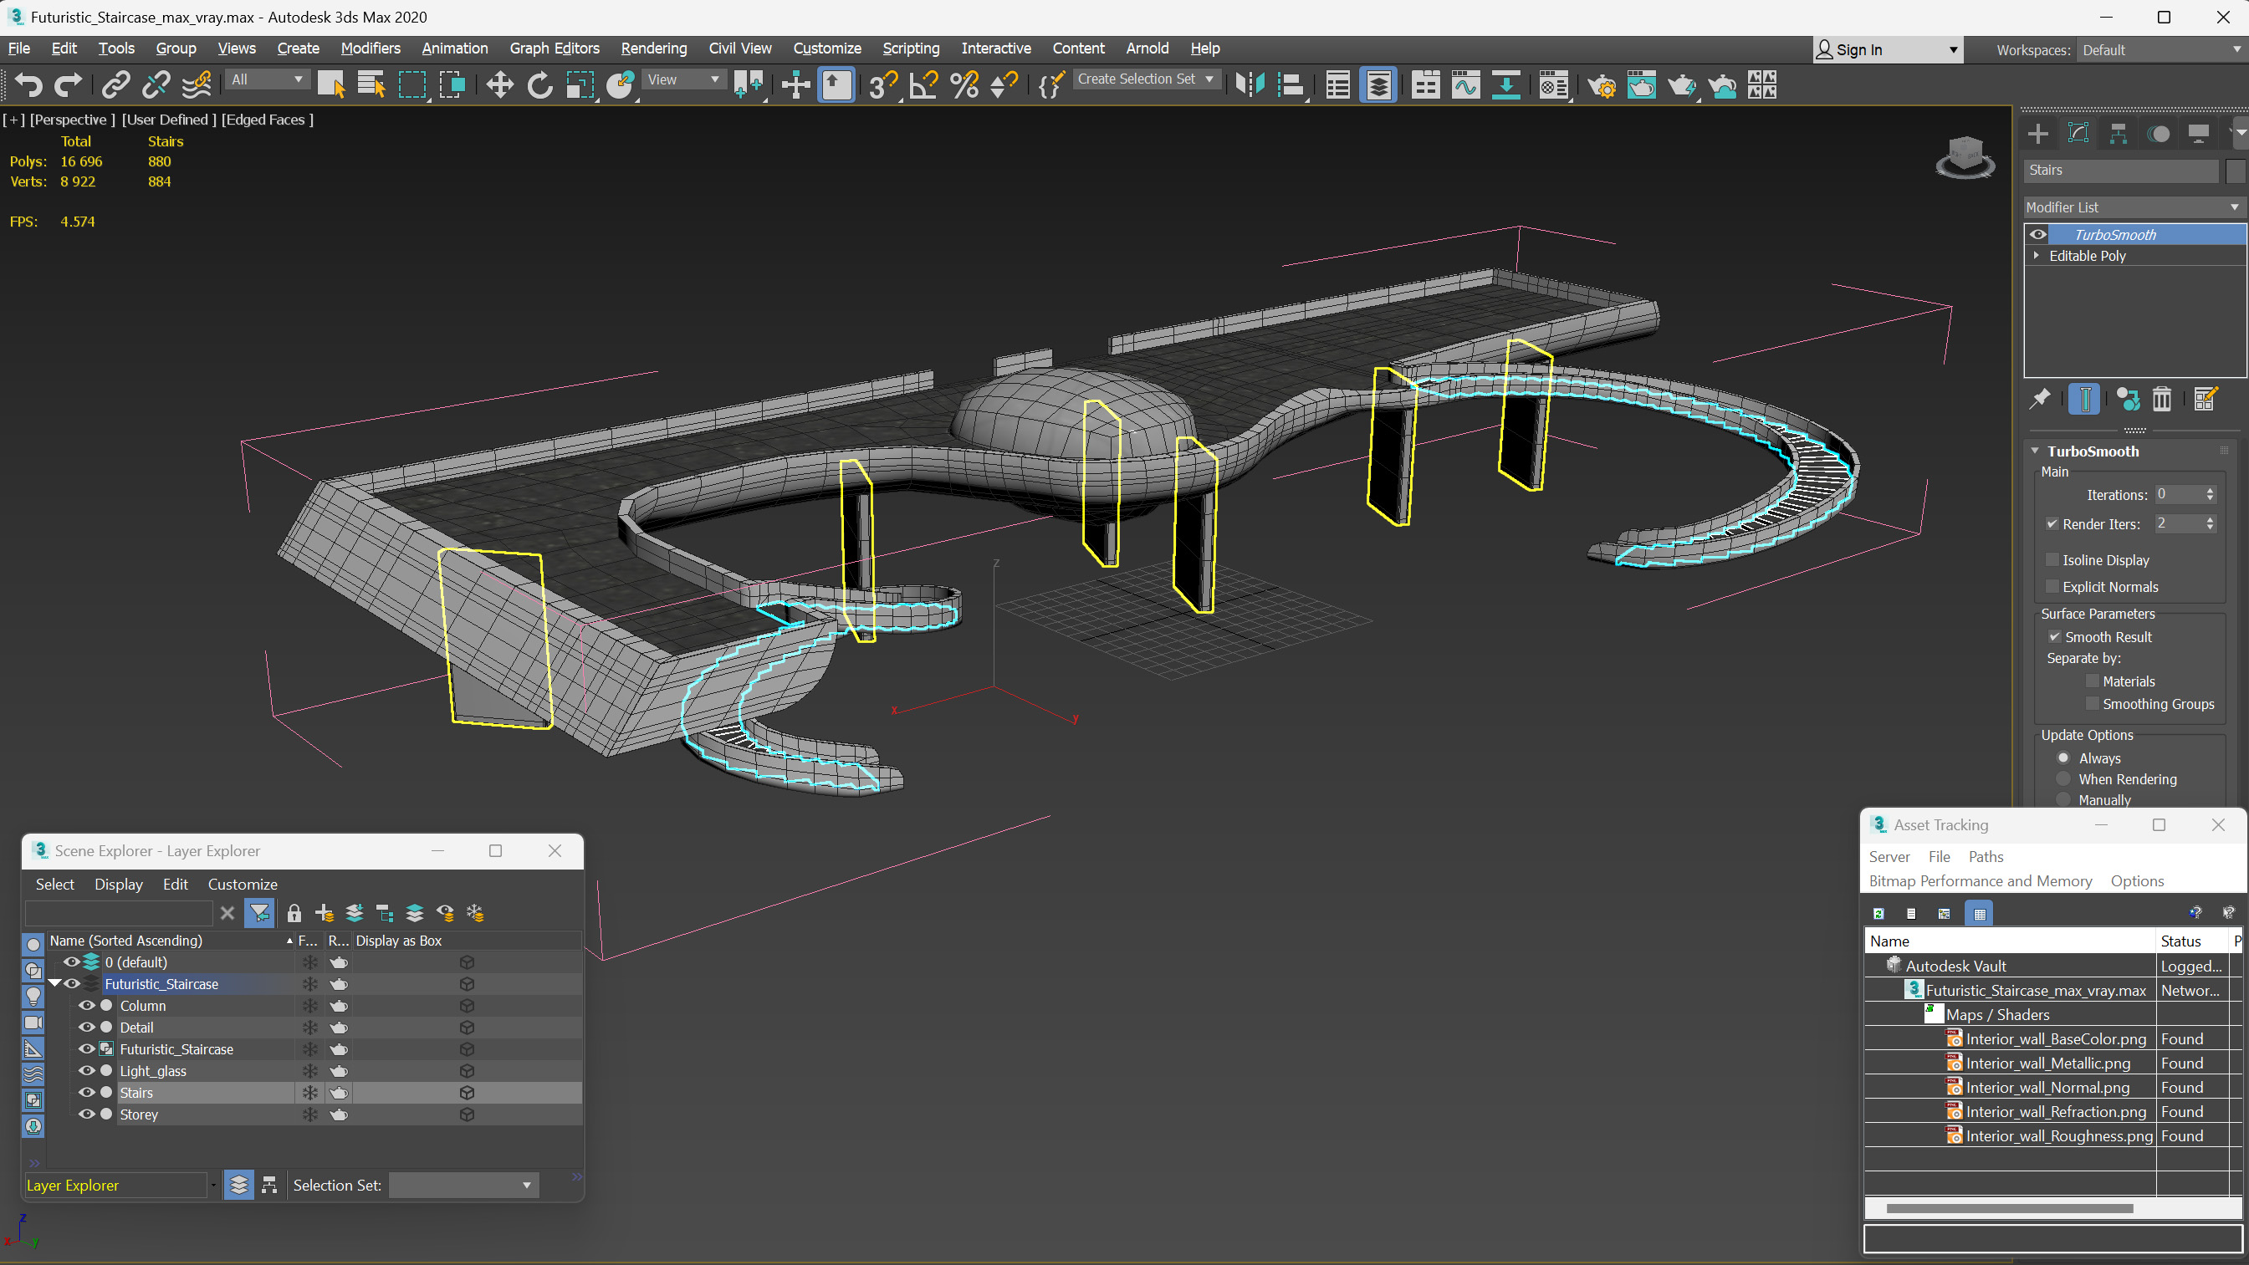Open the Hierarchy panel tab icon
The image size is (2249, 1265).
pyautogui.click(x=2118, y=134)
